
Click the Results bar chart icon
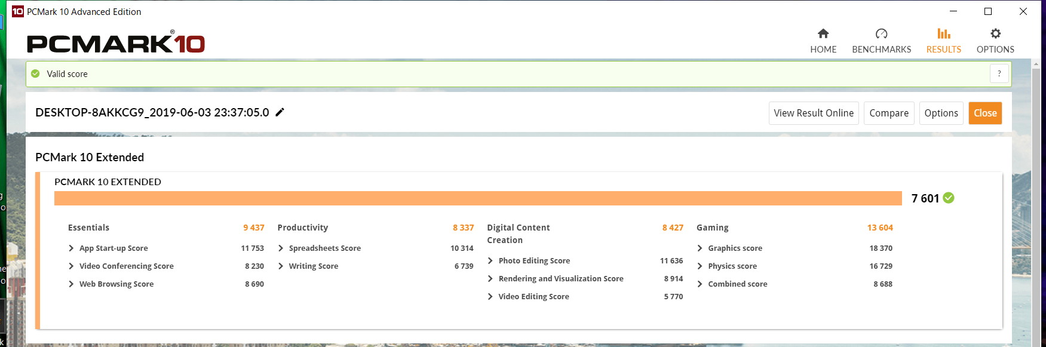point(944,33)
